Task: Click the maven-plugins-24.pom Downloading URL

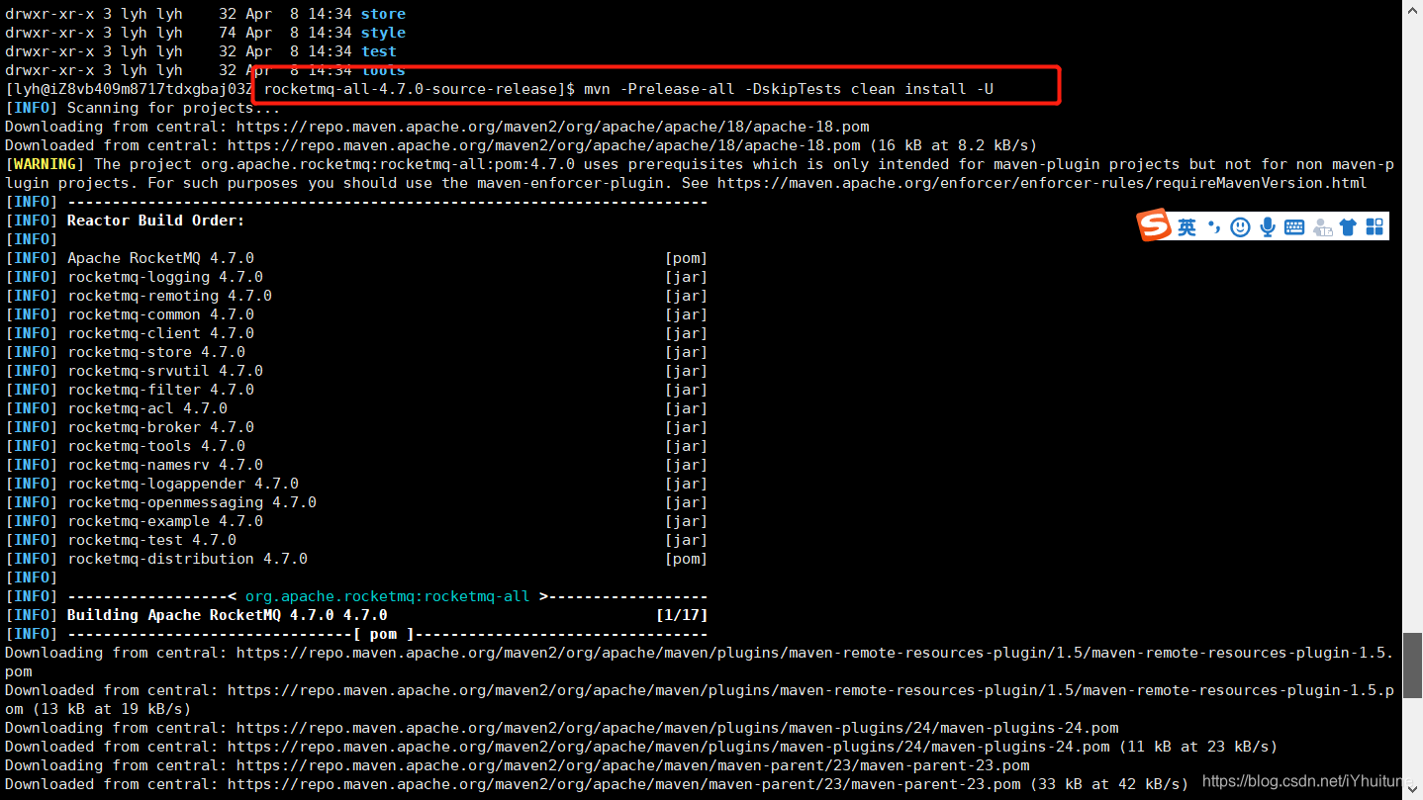Action: (678, 728)
